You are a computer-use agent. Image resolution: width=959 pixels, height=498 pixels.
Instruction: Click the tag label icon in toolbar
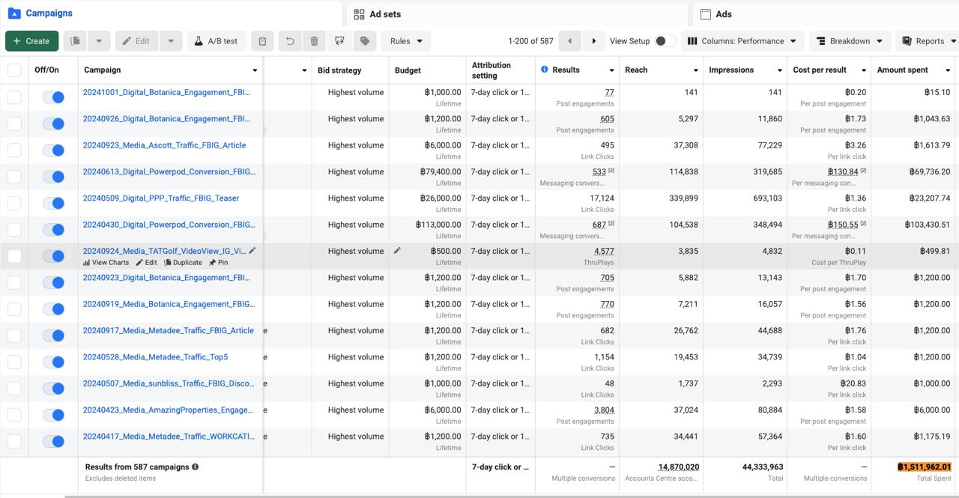pyautogui.click(x=365, y=41)
